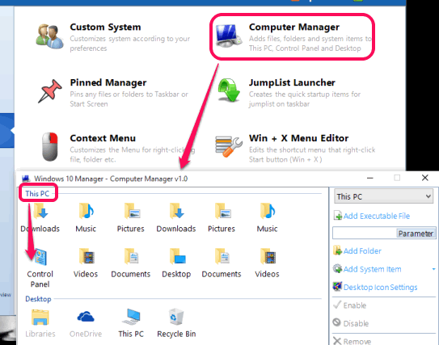The height and width of the screenshot is (345, 439).
Task: Open the Custom System utility
Action: click(x=113, y=37)
